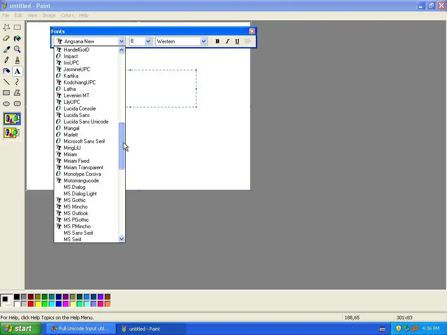Click the security shield tray icon
Screen dimensions: 447x335
coord(399,329)
